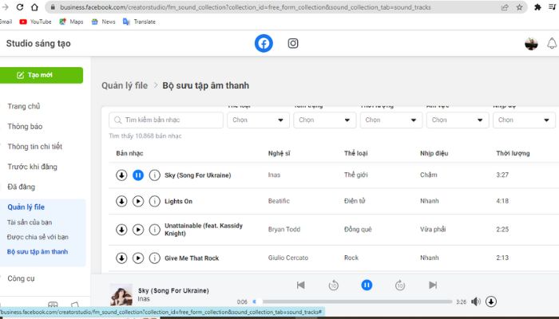The image size is (559, 319).
Task: Click artist name Giulio Cercato
Action: coord(288,258)
